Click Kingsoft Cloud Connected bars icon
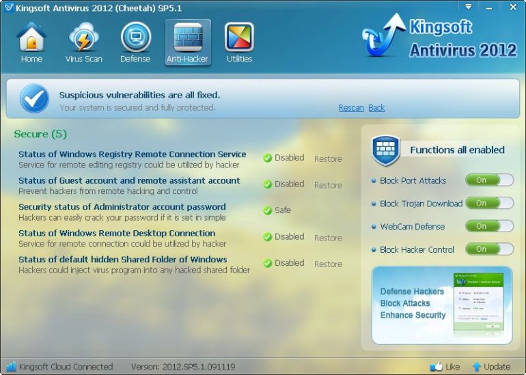 (x=11, y=367)
